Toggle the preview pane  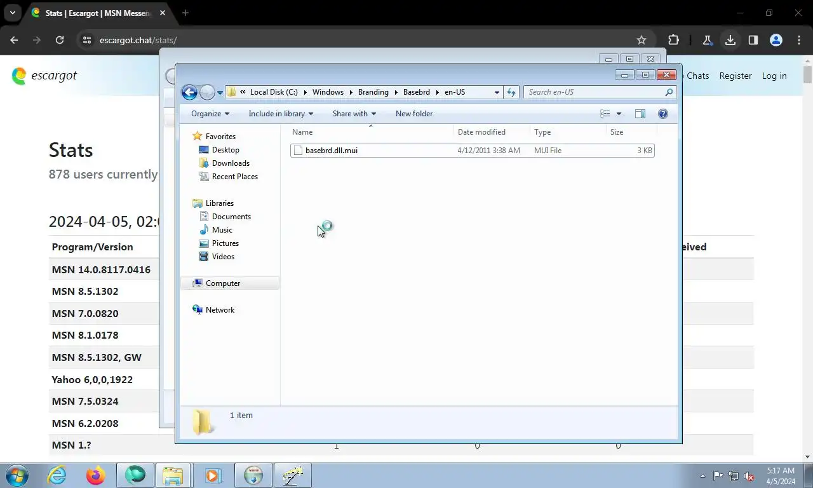click(640, 114)
